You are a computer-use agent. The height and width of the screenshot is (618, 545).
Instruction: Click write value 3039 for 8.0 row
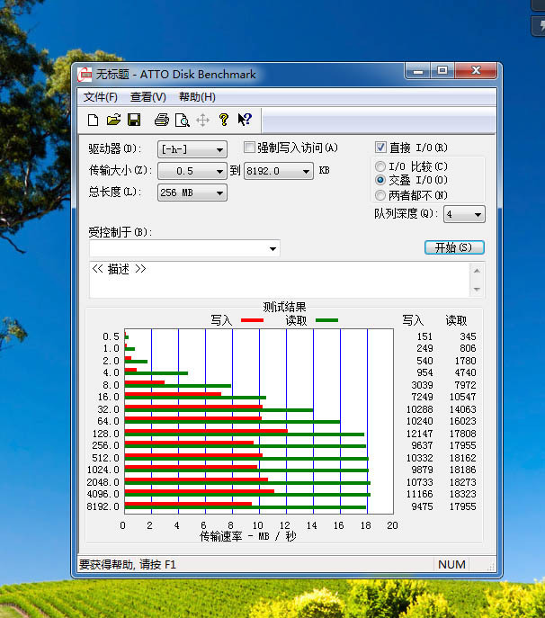pyautogui.click(x=422, y=385)
